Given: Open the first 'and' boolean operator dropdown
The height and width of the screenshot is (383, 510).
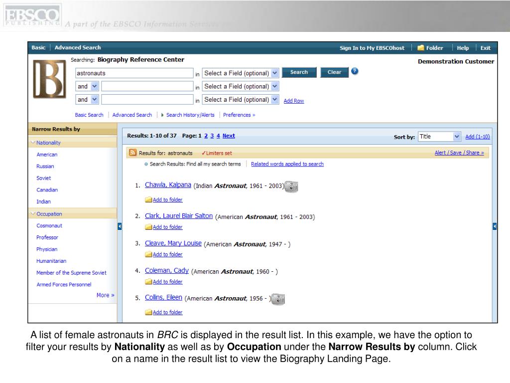Looking at the screenshot, I should pyautogui.click(x=87, y=86).
